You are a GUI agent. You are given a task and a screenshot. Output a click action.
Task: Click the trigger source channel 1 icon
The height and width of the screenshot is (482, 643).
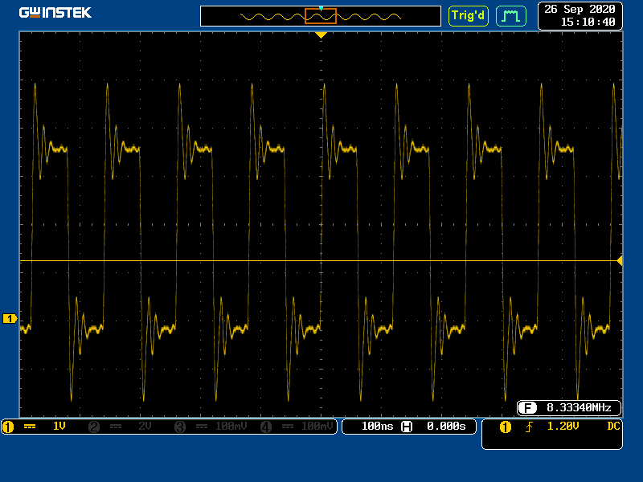[x=505, y=427]
